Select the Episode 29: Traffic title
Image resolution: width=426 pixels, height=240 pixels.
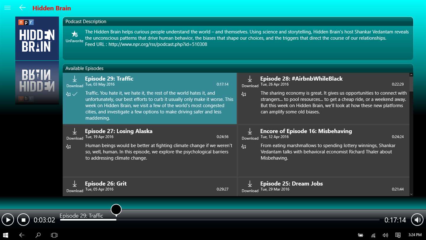tap(109, 79)
